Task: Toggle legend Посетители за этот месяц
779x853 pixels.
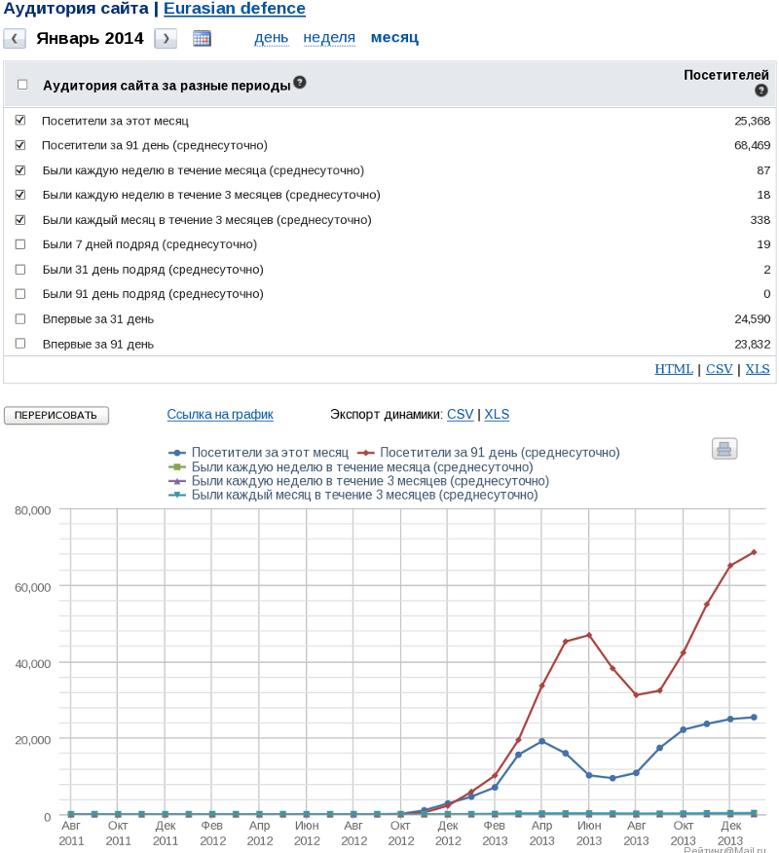Action: tap(258, 453)
